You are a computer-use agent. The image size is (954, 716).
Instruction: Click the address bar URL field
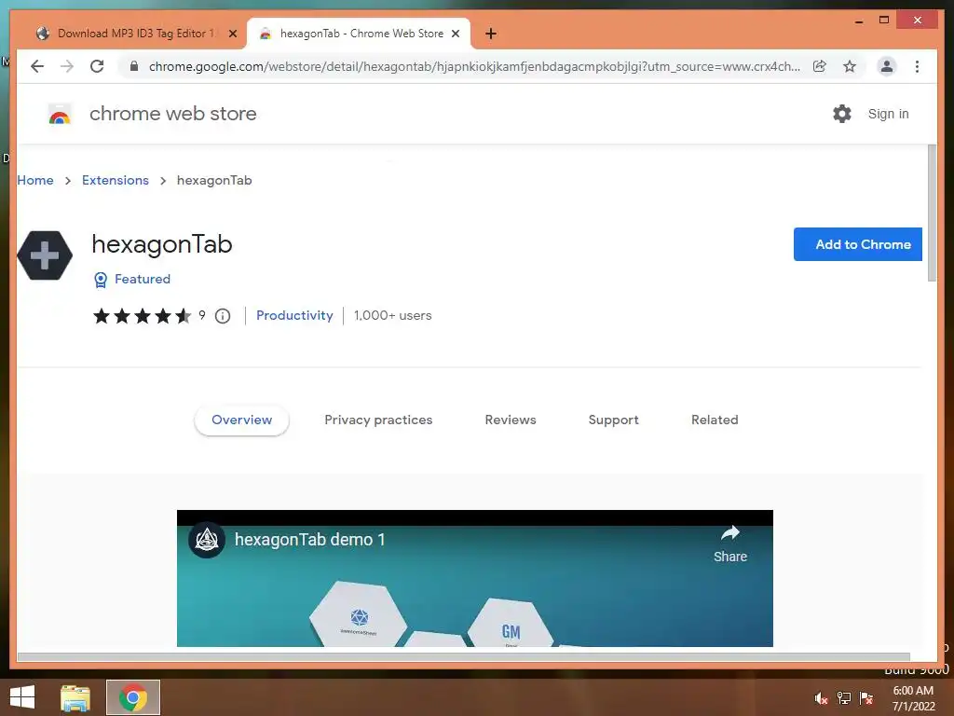(474, 66)
